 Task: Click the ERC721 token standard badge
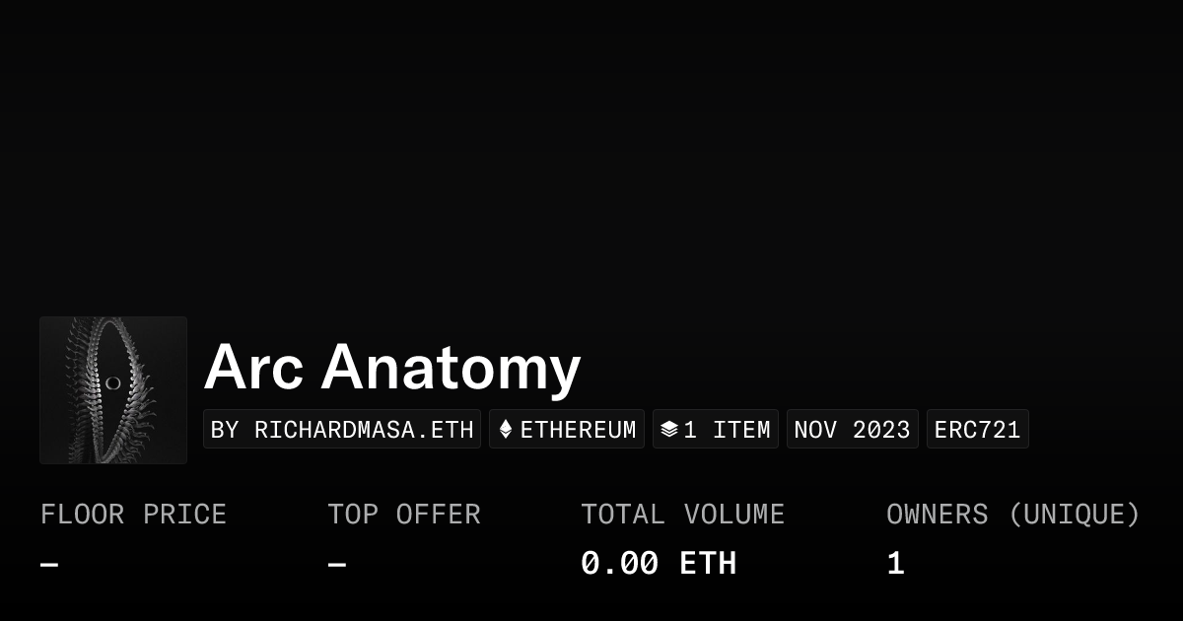(977, 430)
